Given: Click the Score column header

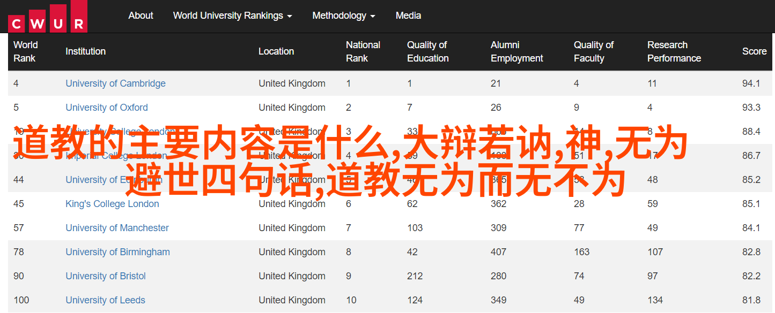Looking at the screenshot, I should pyautogui.click(x=755, y=51).
